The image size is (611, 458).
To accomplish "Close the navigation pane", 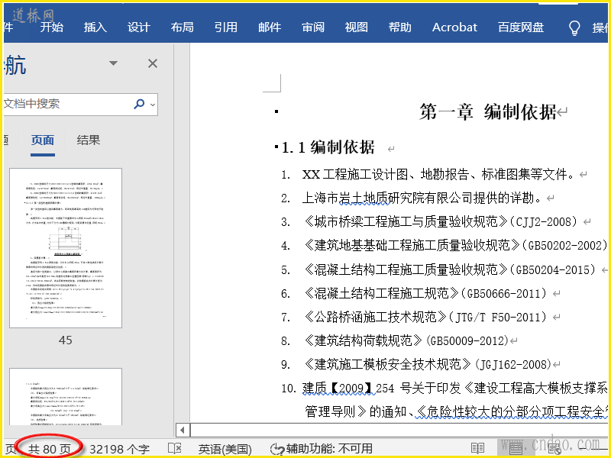I will pos(153,63).
